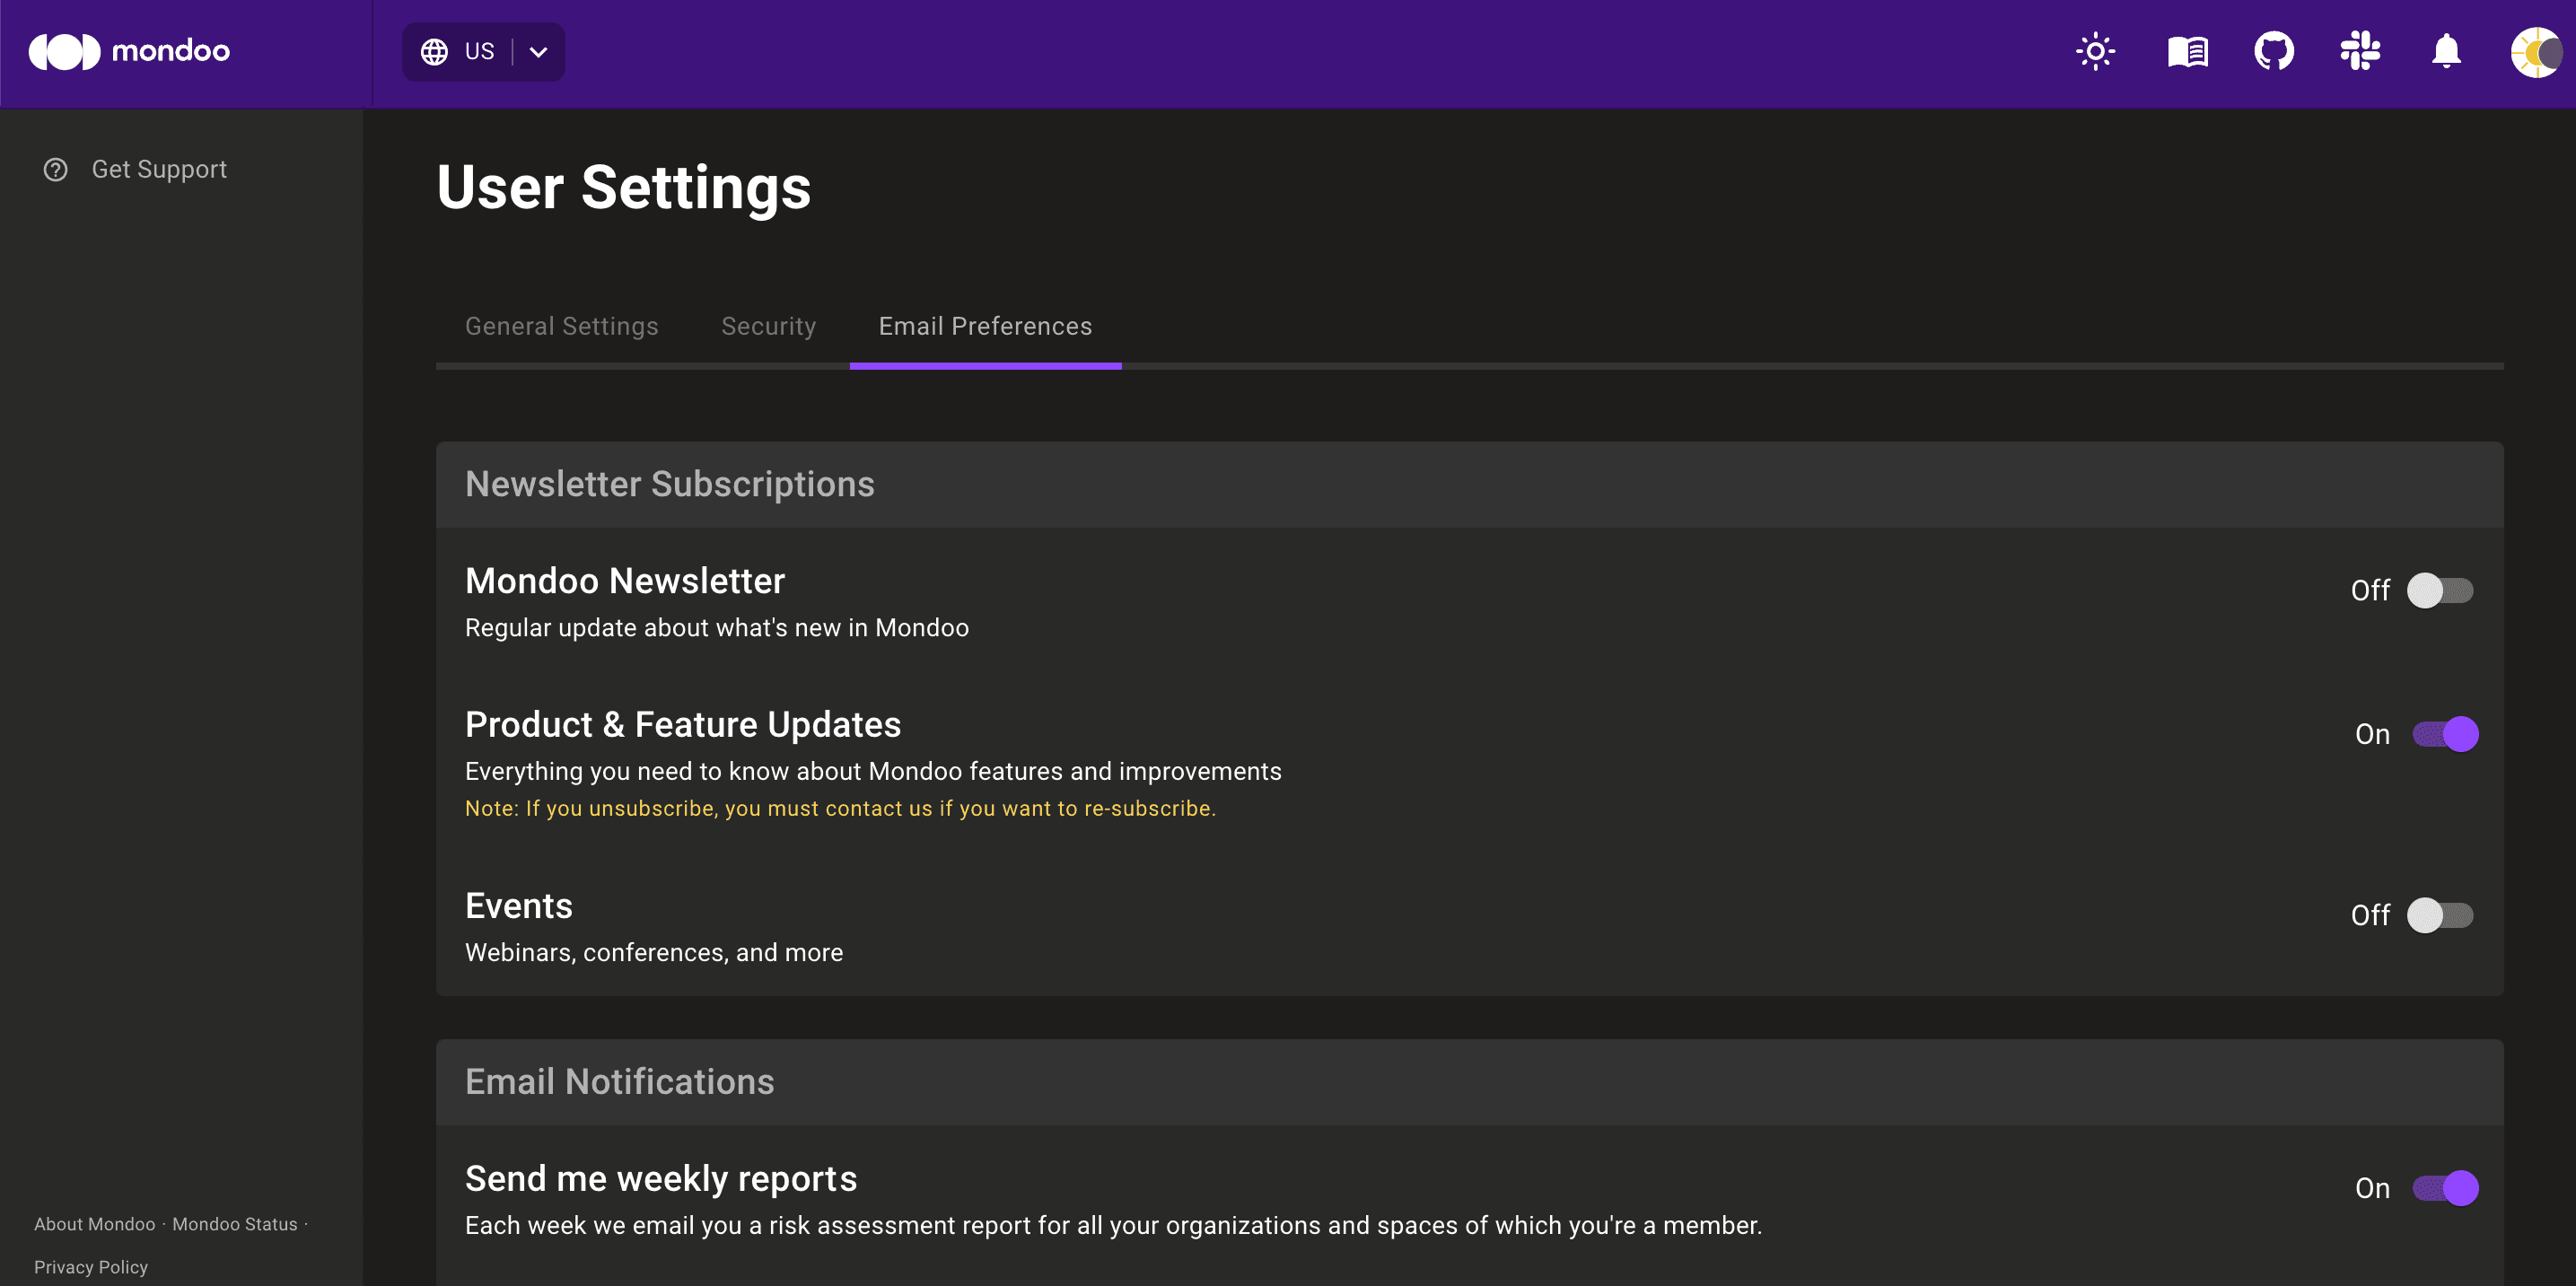Viewport: 2576px width, 1286px height.
Task: Collapse the region selector chevron
Action: (538, 51)
